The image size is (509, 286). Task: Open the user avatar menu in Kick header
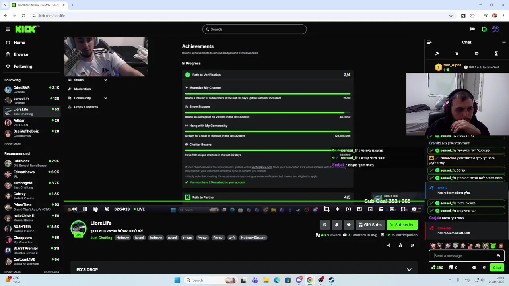pos(495,29)
